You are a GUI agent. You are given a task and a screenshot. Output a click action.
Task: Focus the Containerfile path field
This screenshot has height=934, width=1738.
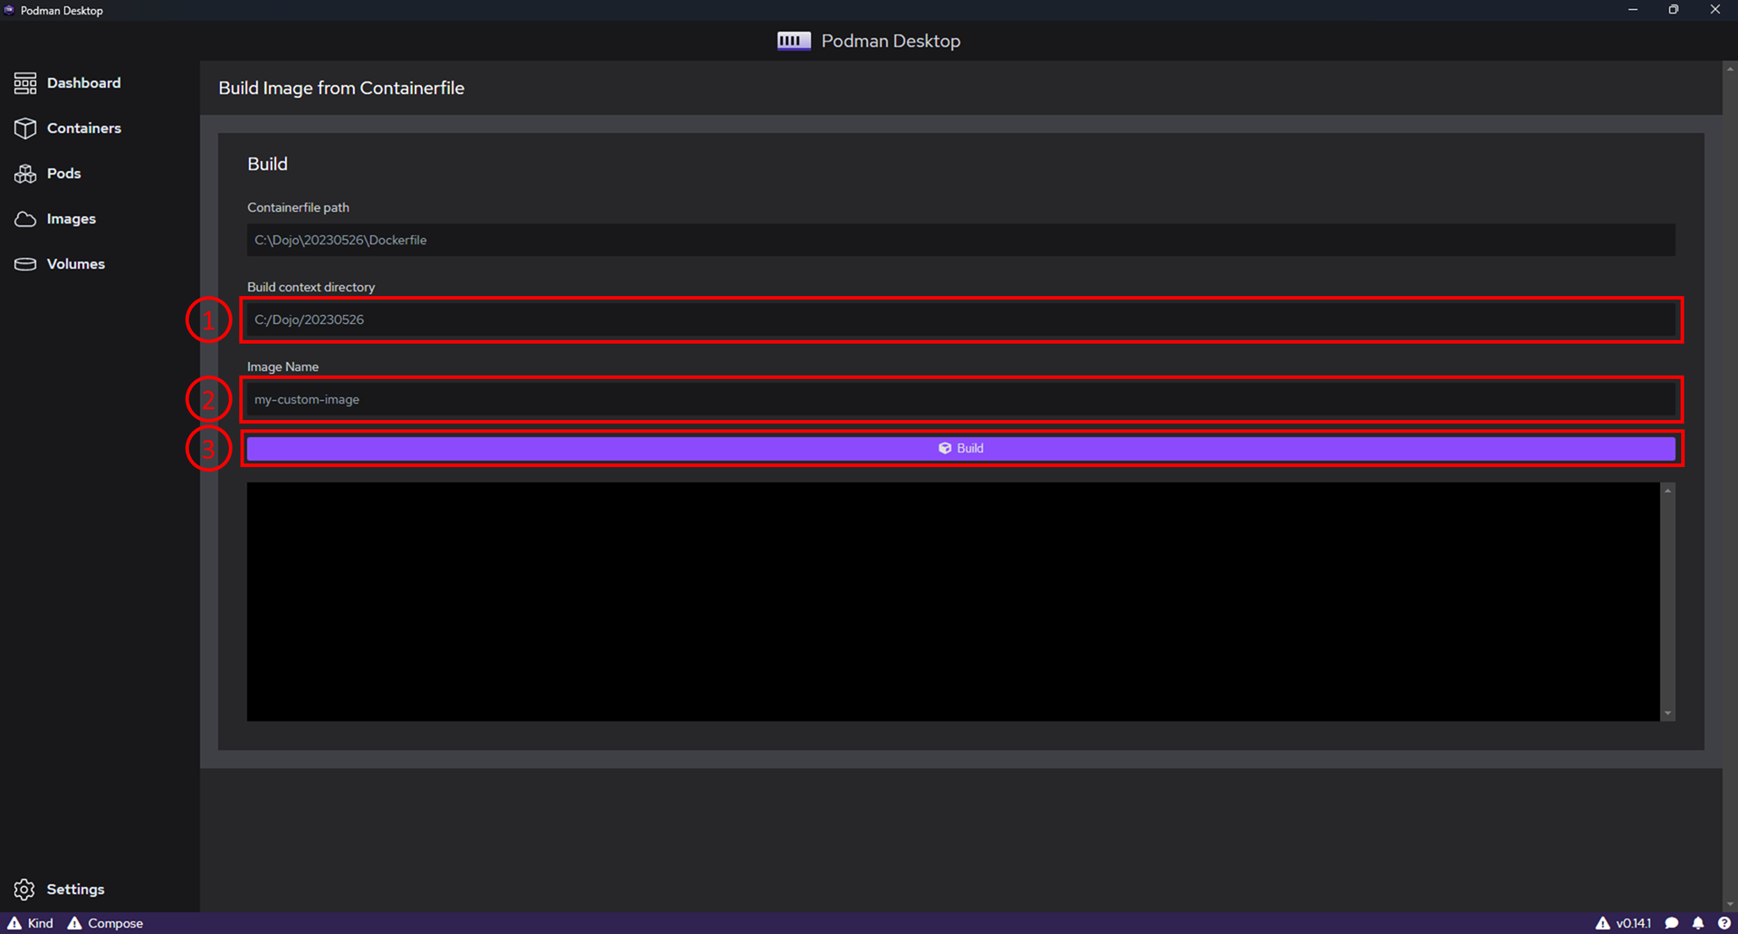pyautogui.click(x=961, y=240)
